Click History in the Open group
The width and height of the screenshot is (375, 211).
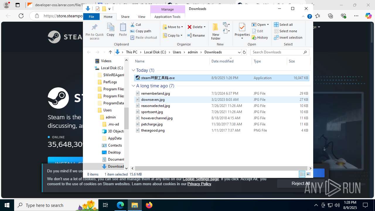click(x=260, y=38)
